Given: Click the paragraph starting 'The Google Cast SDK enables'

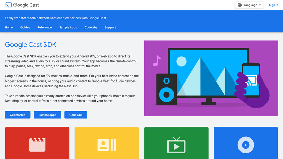Looking at the screenshot, I should click(x=71, y=61).
